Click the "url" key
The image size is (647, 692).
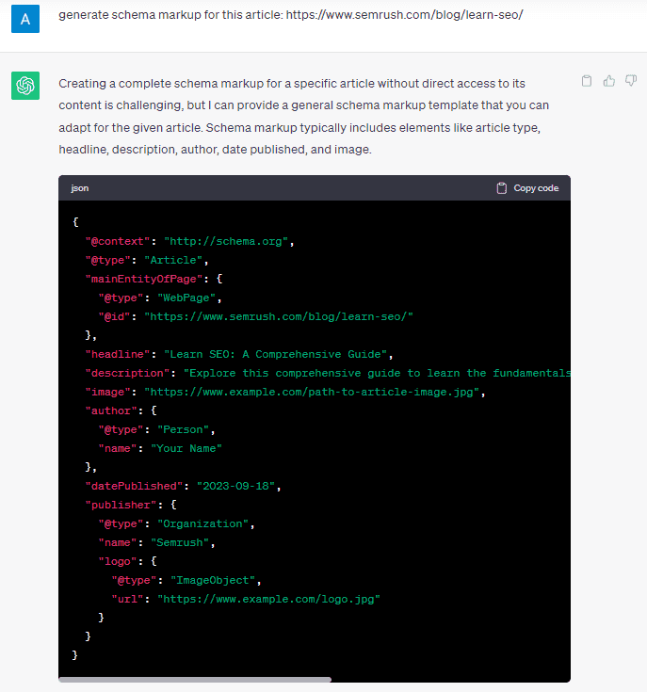coord(127,600)
